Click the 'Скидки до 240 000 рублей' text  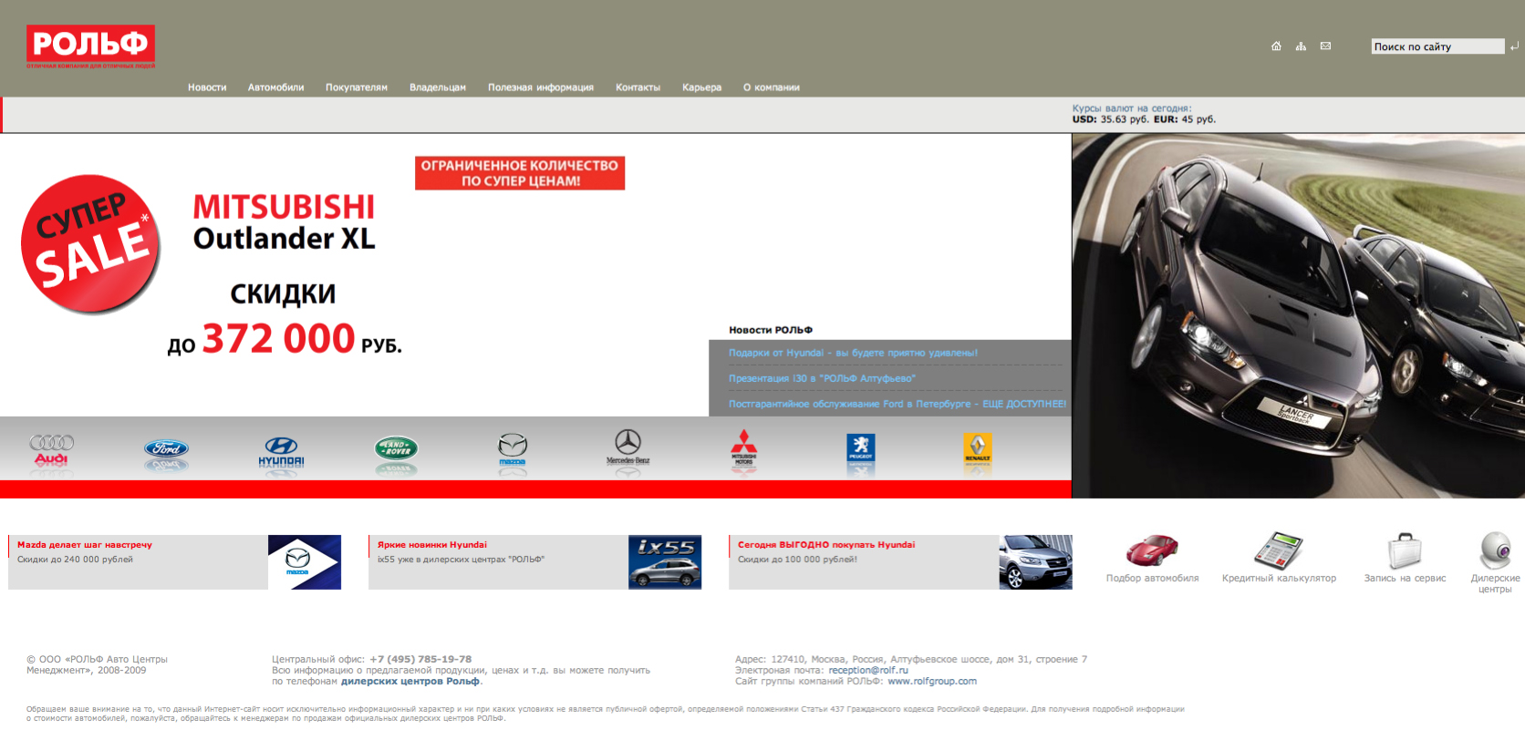click(x=75, y=560)
